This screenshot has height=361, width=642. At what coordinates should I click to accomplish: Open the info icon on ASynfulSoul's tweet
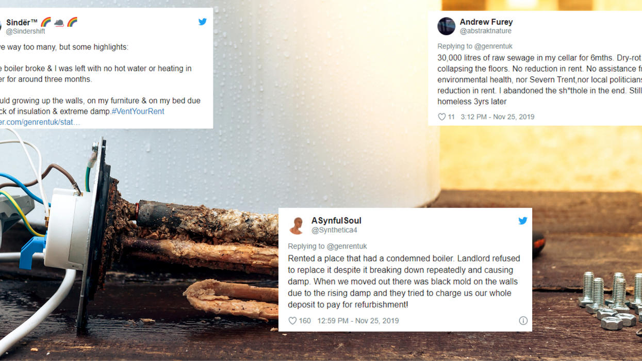(x=523, y=321)
